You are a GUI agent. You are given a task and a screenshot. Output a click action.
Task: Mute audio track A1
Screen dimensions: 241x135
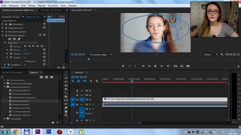point(90,105)
